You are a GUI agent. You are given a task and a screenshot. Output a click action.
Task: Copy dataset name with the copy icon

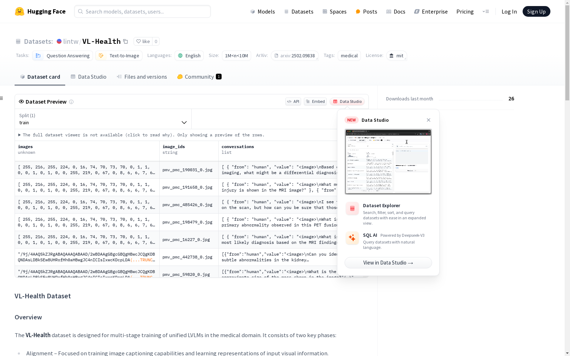[x=125, y=41]
